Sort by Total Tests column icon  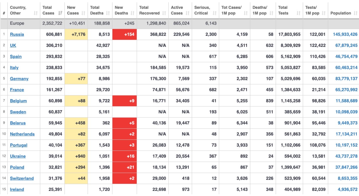click(298, 13)
